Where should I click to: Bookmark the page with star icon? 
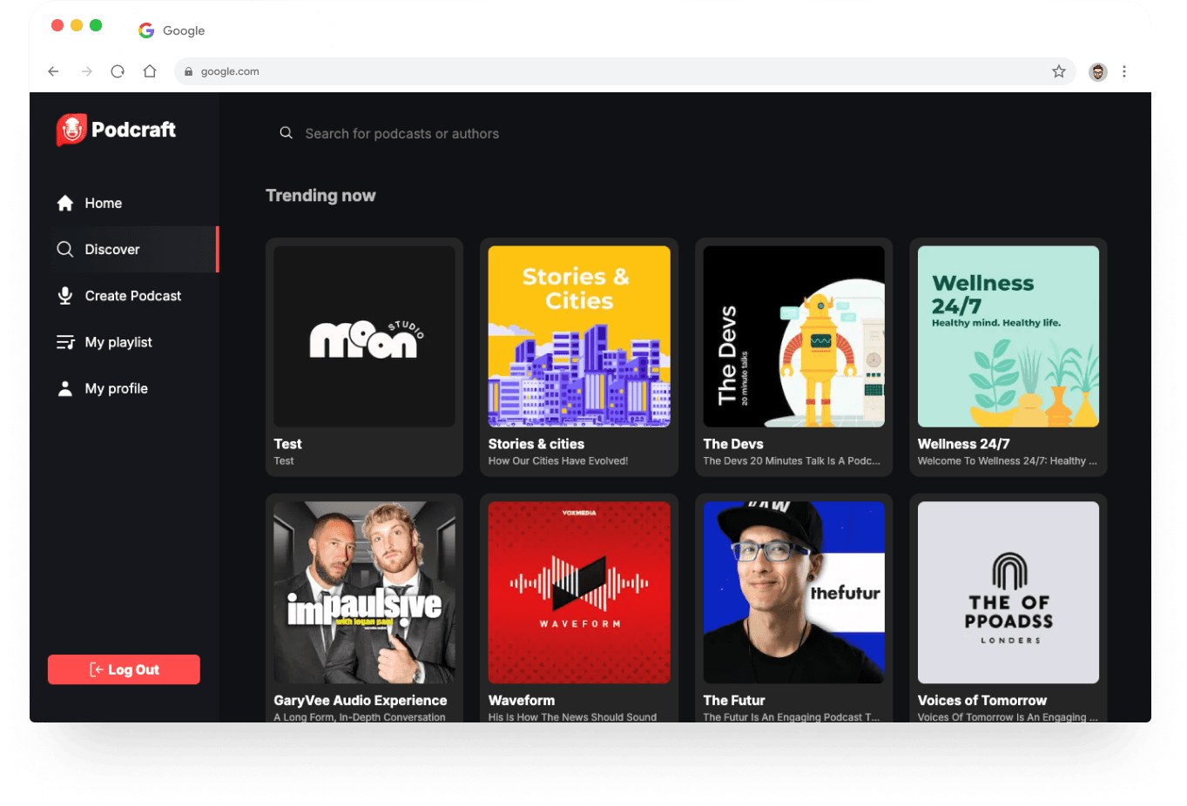point(1059,71)
